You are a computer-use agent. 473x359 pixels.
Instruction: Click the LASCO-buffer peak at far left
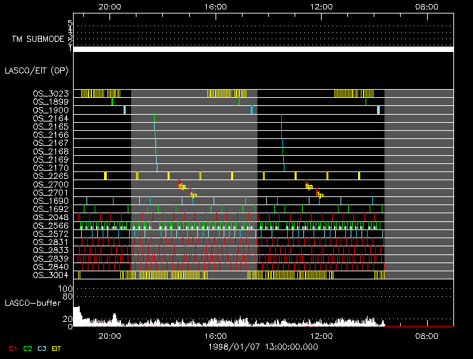pyautogui.click(x=77, y=316)
